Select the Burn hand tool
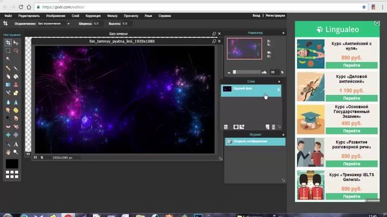This screenshot has height=217, width=387. point(16,118)
